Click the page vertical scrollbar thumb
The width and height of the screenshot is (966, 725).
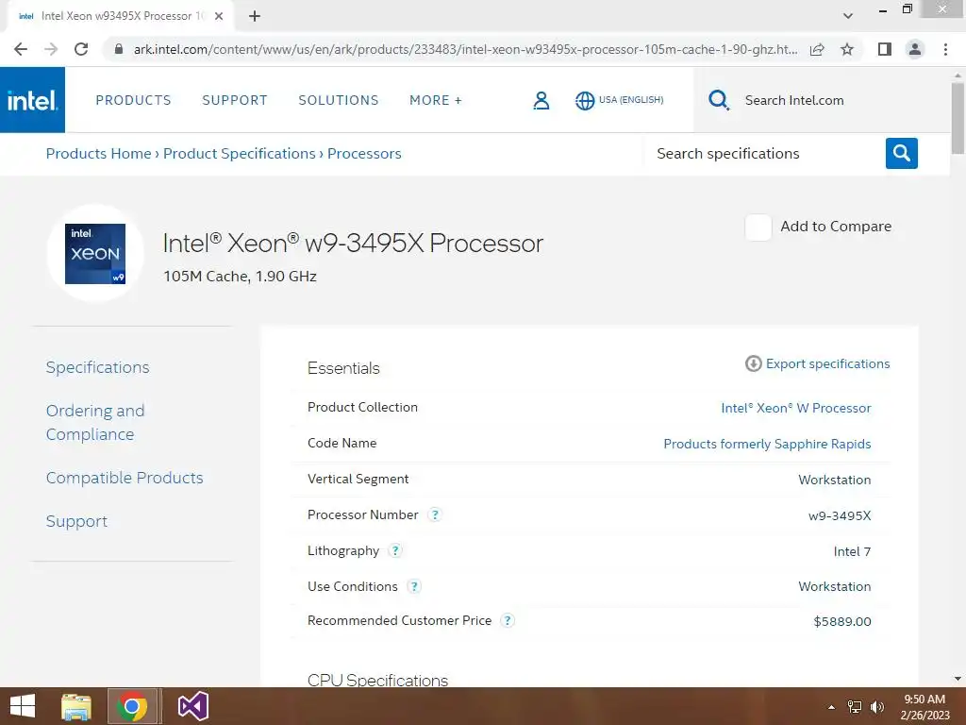958,118
